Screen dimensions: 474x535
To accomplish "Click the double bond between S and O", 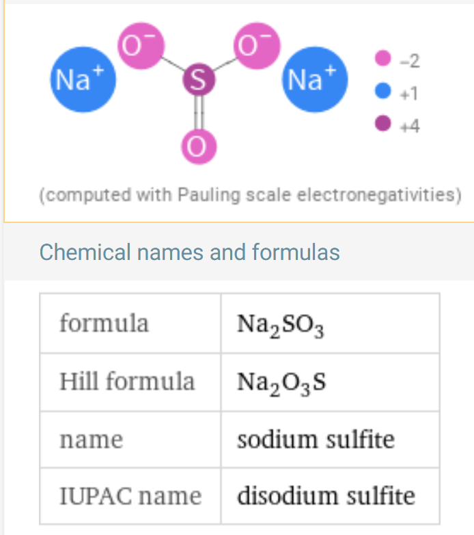I will [x=199, y=113].
